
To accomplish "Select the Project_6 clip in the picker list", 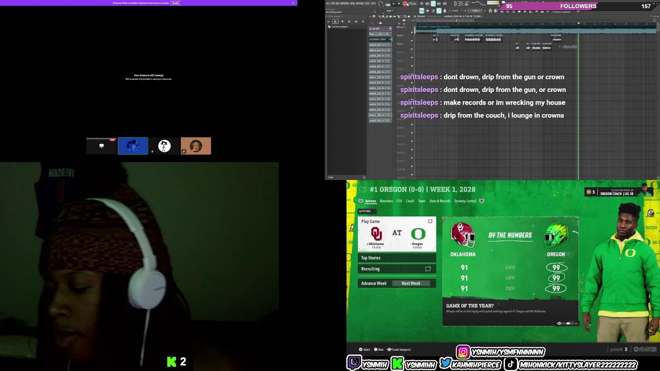I will tap(380, 34).
